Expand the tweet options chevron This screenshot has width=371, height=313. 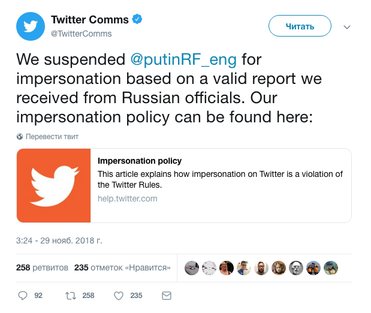(x=346, y=27)
